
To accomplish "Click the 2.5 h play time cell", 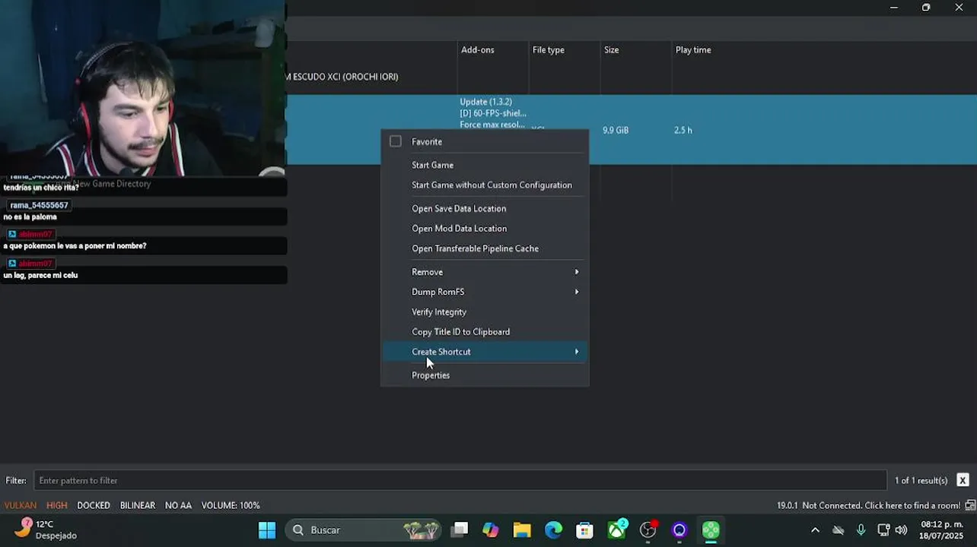I will [x=683, y=131].
